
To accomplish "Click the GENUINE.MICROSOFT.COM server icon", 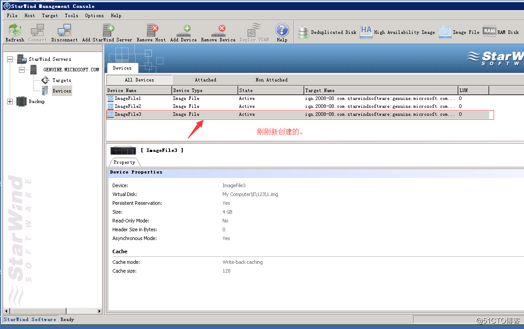I will coord(33,70).
